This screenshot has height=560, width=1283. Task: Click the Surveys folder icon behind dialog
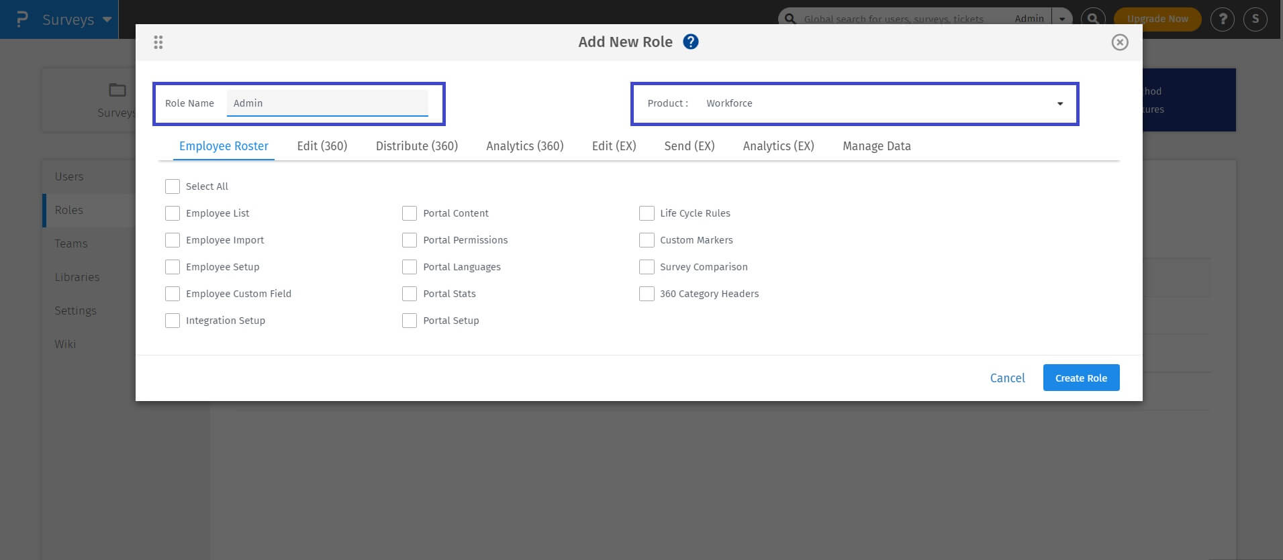[x=117, y=90]
